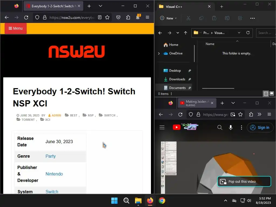Add a new File Explorer tab

coord(222,7)
